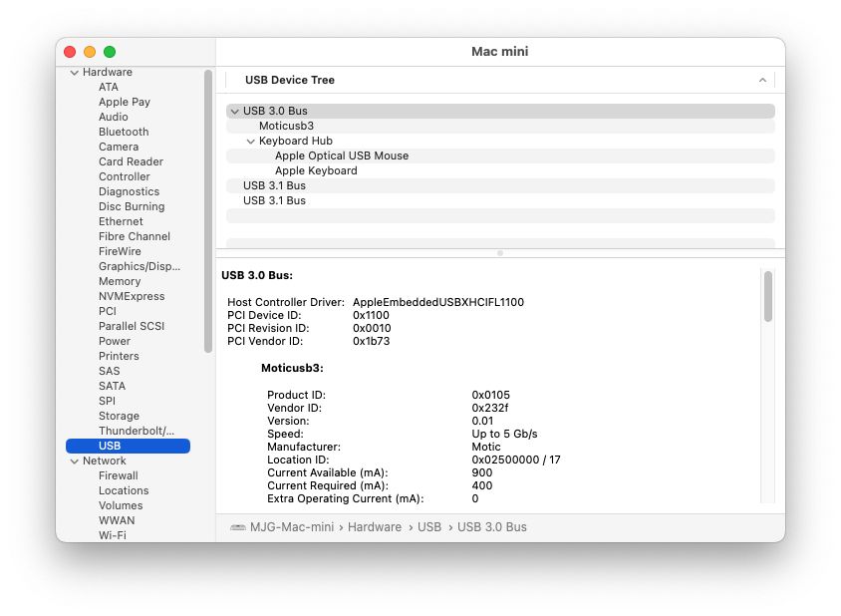Show Ethernet hardware details
The height and width of the screenshot is (616, 841).
coord(121,221)
